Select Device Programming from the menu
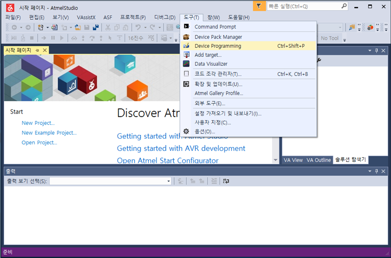The width and height of the screenshot is (391, 258). point(248,46)
